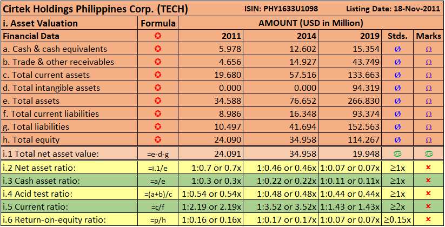The width and height of the screenshot is (445, 227).
Task: Click the red star in Total assets row
Action: (158, 101)
